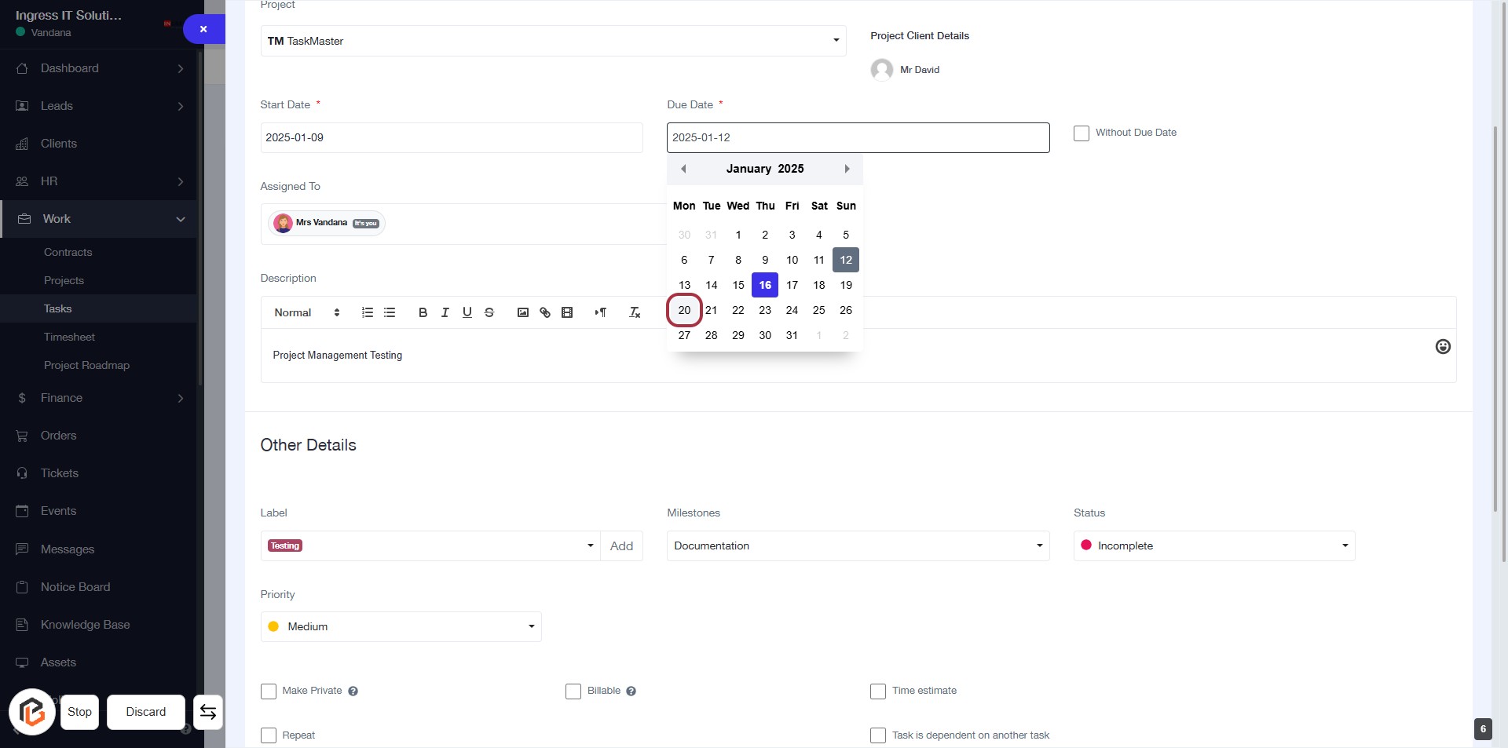The width and height of the screenshot is (1508, 748).
Task: Clear text formatting in editor
Action: coord(635,312)
